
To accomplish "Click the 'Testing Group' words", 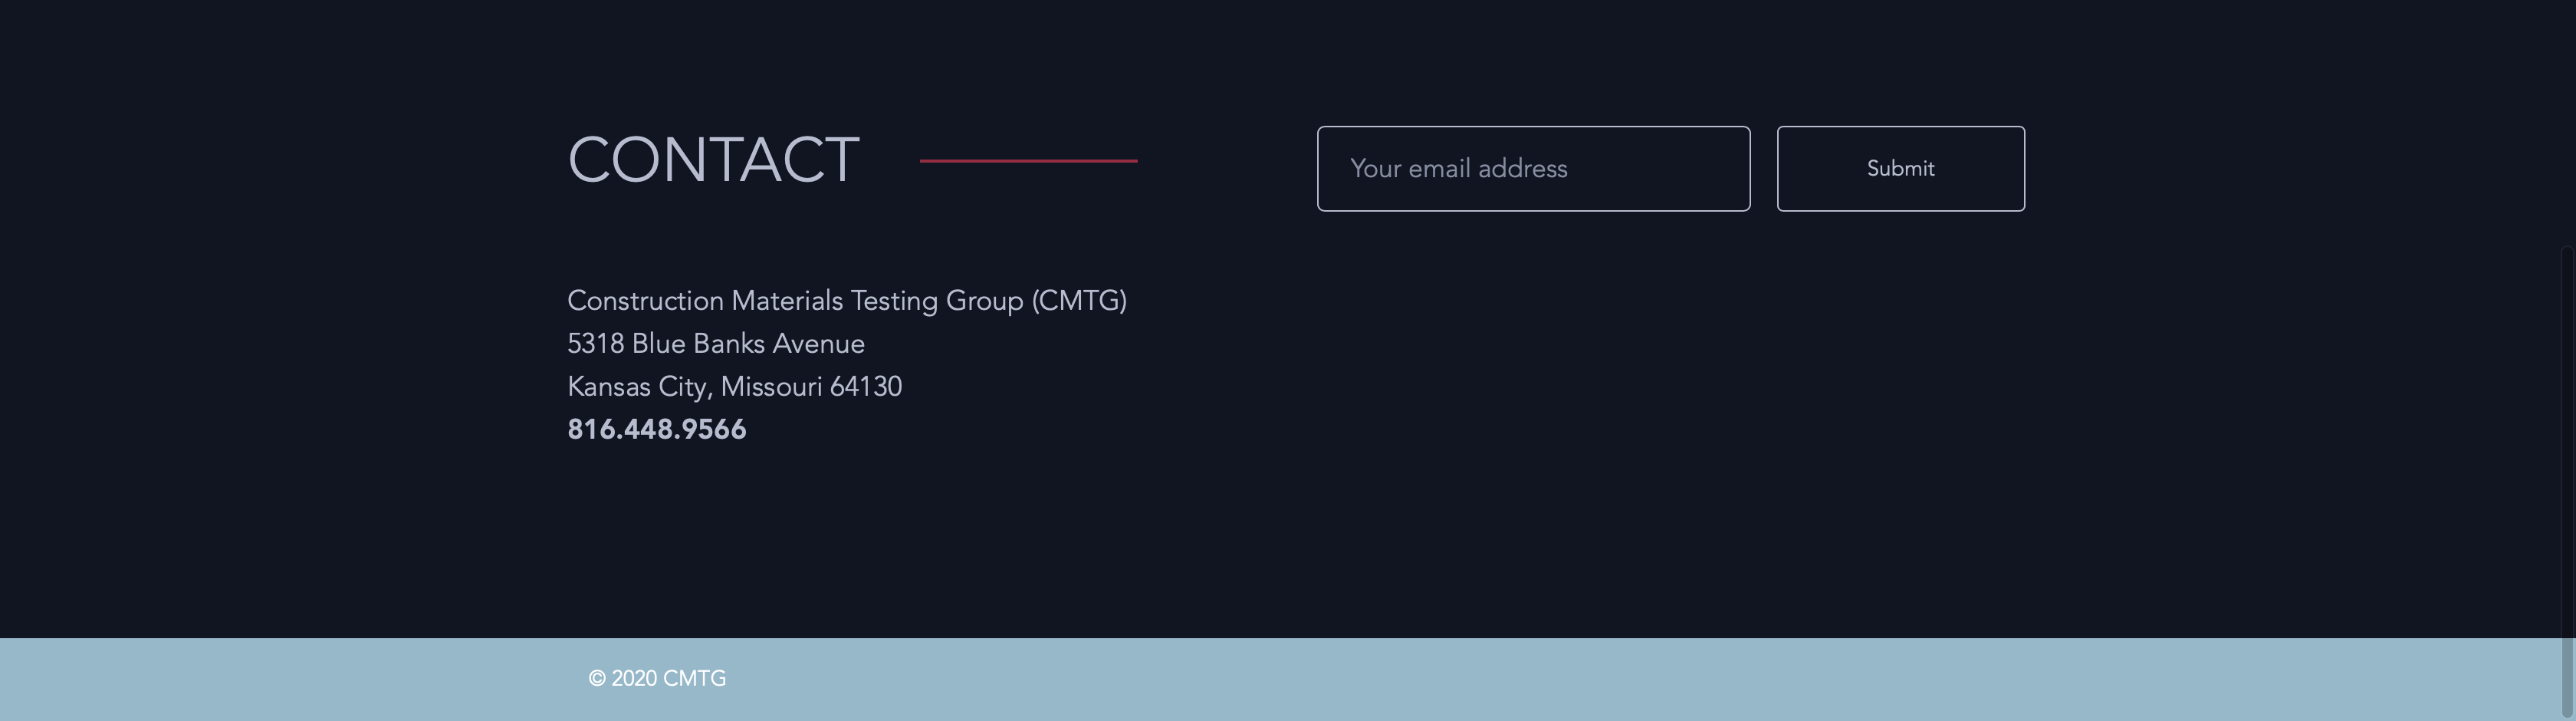I will (x=937, y=300).
